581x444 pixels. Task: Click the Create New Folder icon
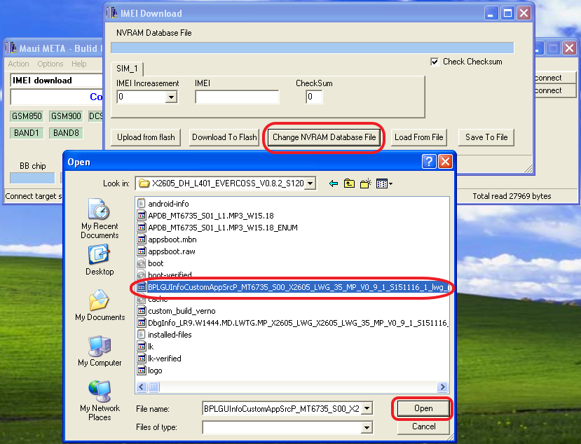(364, 183)
